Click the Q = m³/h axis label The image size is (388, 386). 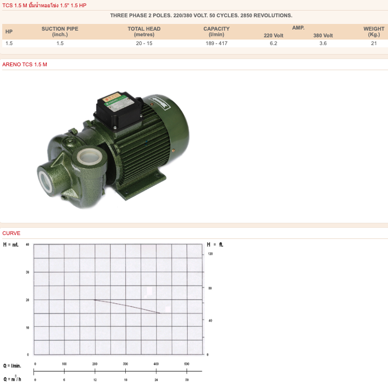(12, 379)
